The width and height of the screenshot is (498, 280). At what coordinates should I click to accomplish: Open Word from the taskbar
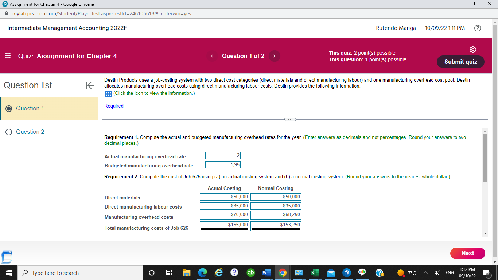(x=266, y=272)
